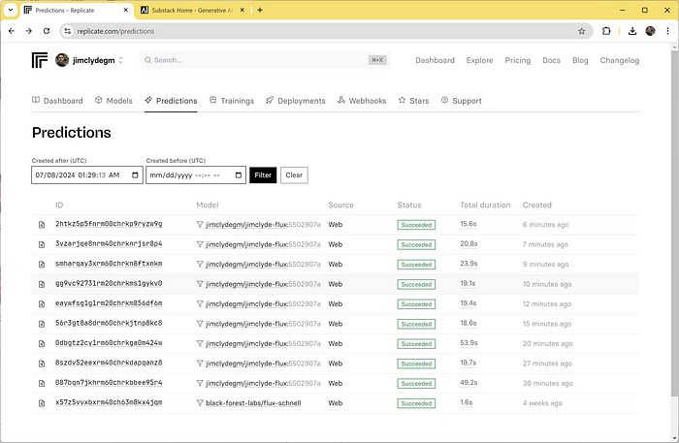The height and width of the screenshot is (443, 679).
Task: Switch to the Trainings tab
Action: coord(232,101)
